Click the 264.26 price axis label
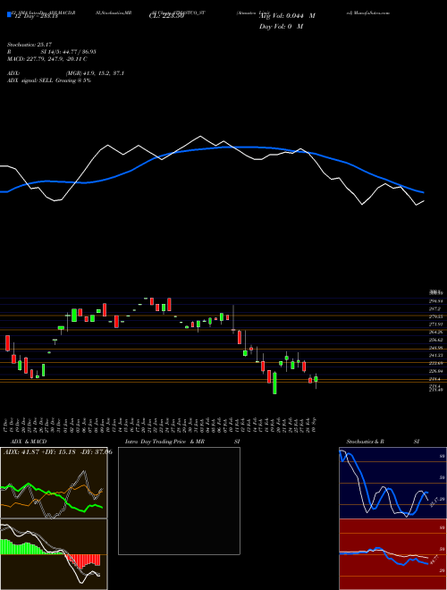 [x=437, y=332]
